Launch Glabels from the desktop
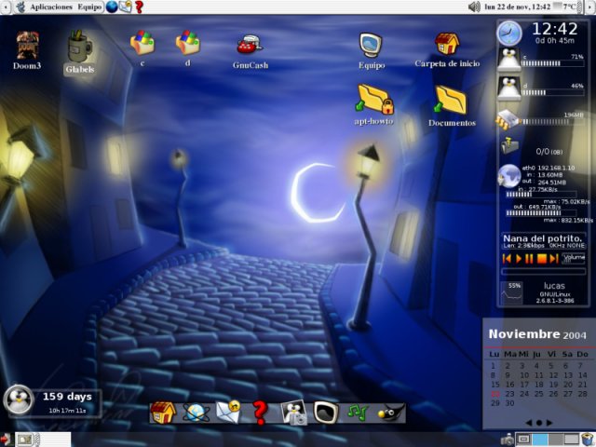 [79, 47]
